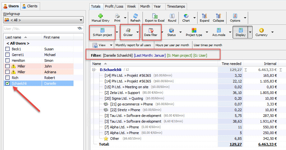
Task: Open the Date filter dropdown arrow
Action: tap(162, 32)
